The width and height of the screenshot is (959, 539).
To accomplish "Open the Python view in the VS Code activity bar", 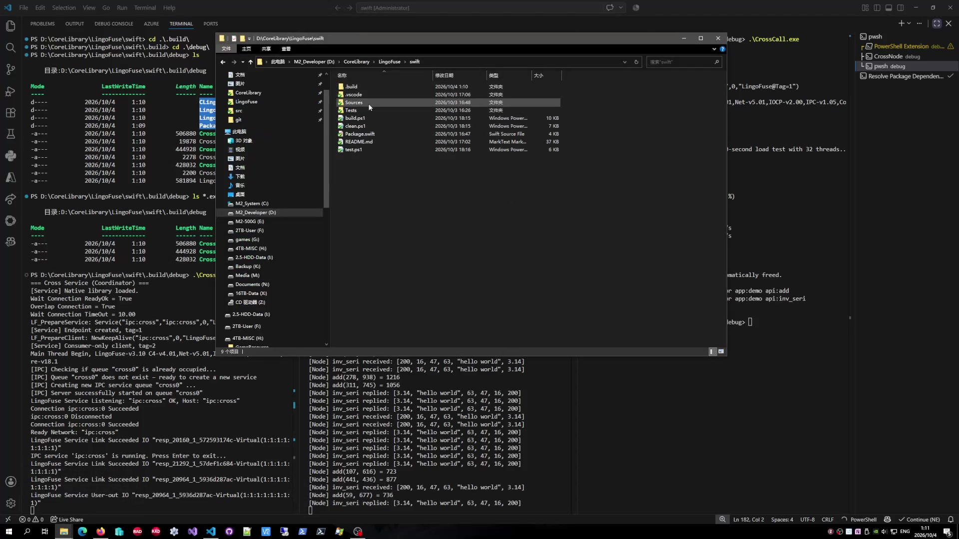I will [10, 156].
